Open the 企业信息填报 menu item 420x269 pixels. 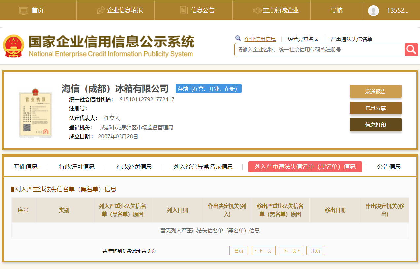pyautogui.click(x=125, y=10)
